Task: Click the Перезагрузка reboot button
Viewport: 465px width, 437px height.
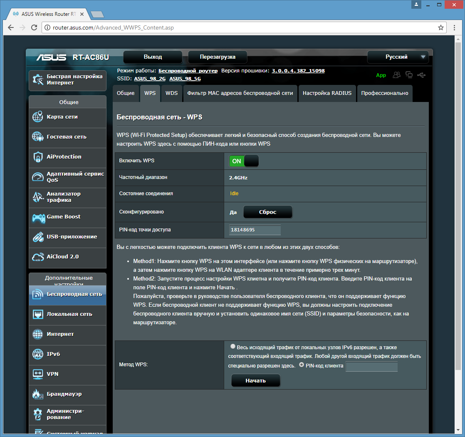Action: pyautogui.click(x=218, y=57)
